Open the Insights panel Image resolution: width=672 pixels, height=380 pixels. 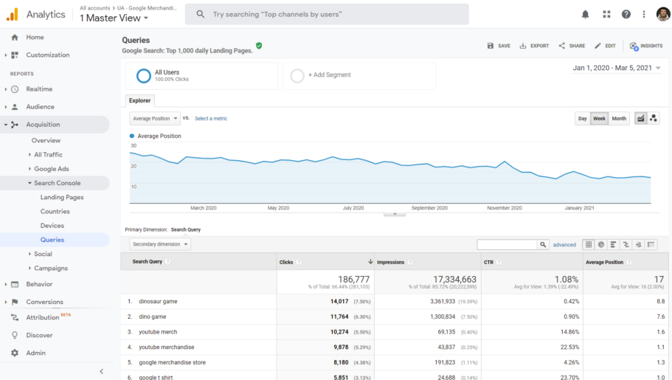coord(646,46)
